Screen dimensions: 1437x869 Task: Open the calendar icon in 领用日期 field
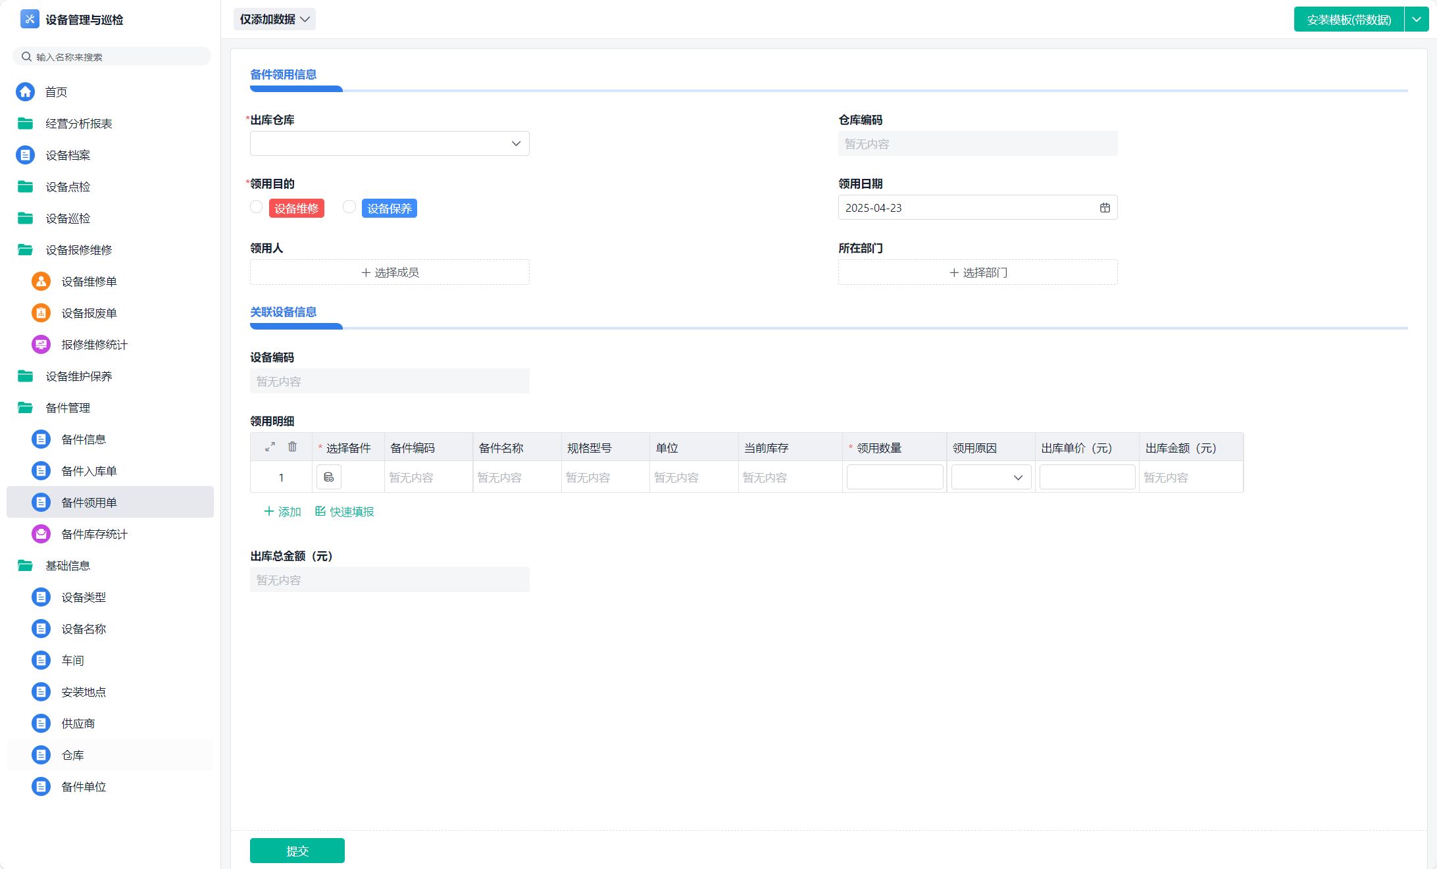tap(1105, 208)
